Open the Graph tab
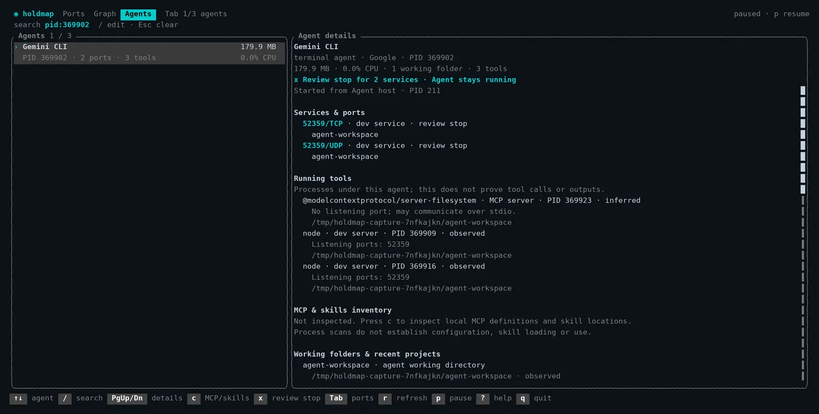 click(105, 14)
